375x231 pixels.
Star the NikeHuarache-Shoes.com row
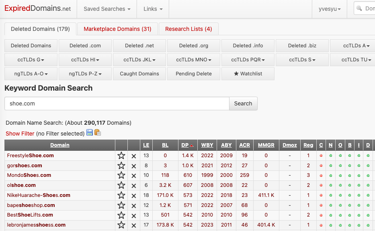click(x=121, y=195)
